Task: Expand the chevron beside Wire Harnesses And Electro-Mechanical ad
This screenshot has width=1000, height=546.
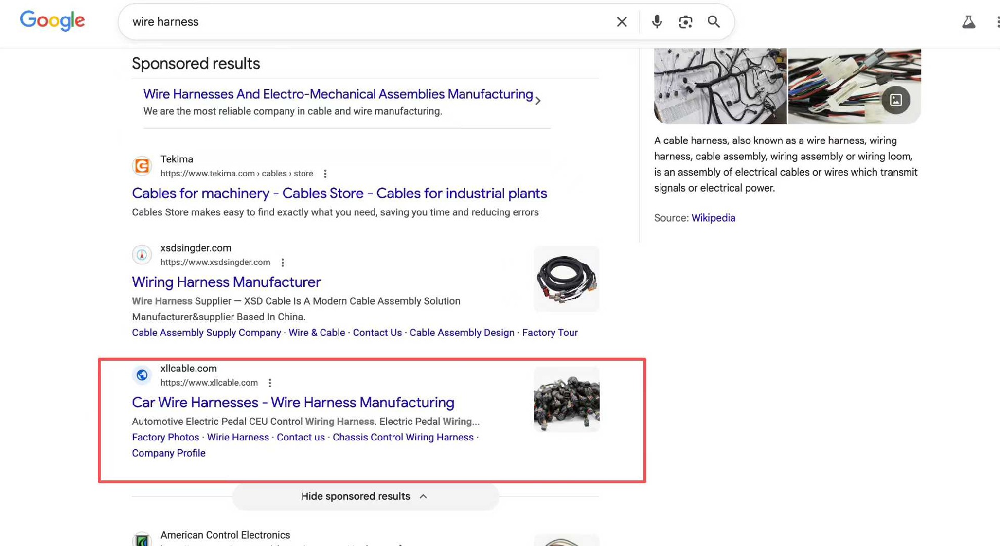Action: (x=538, y=100)
